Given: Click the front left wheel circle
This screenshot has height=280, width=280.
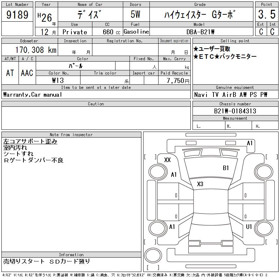Looking at the screenshot, I should pyautogui.click(x=157, y=172).
